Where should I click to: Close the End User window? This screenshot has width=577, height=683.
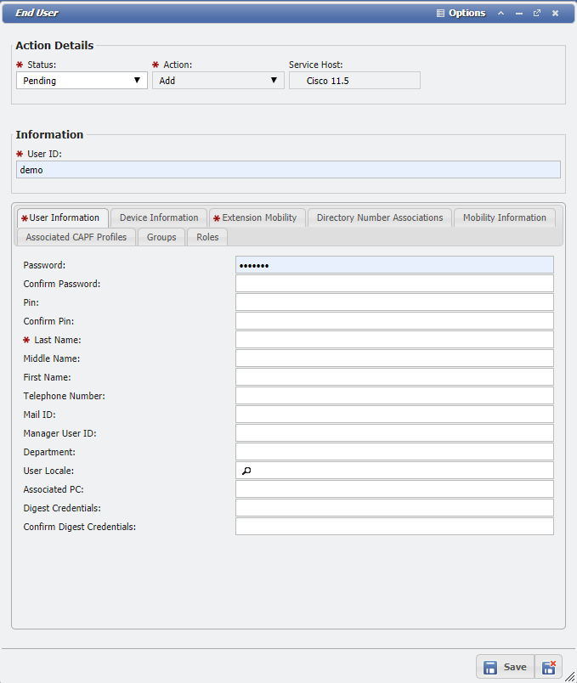pos(555,14)
